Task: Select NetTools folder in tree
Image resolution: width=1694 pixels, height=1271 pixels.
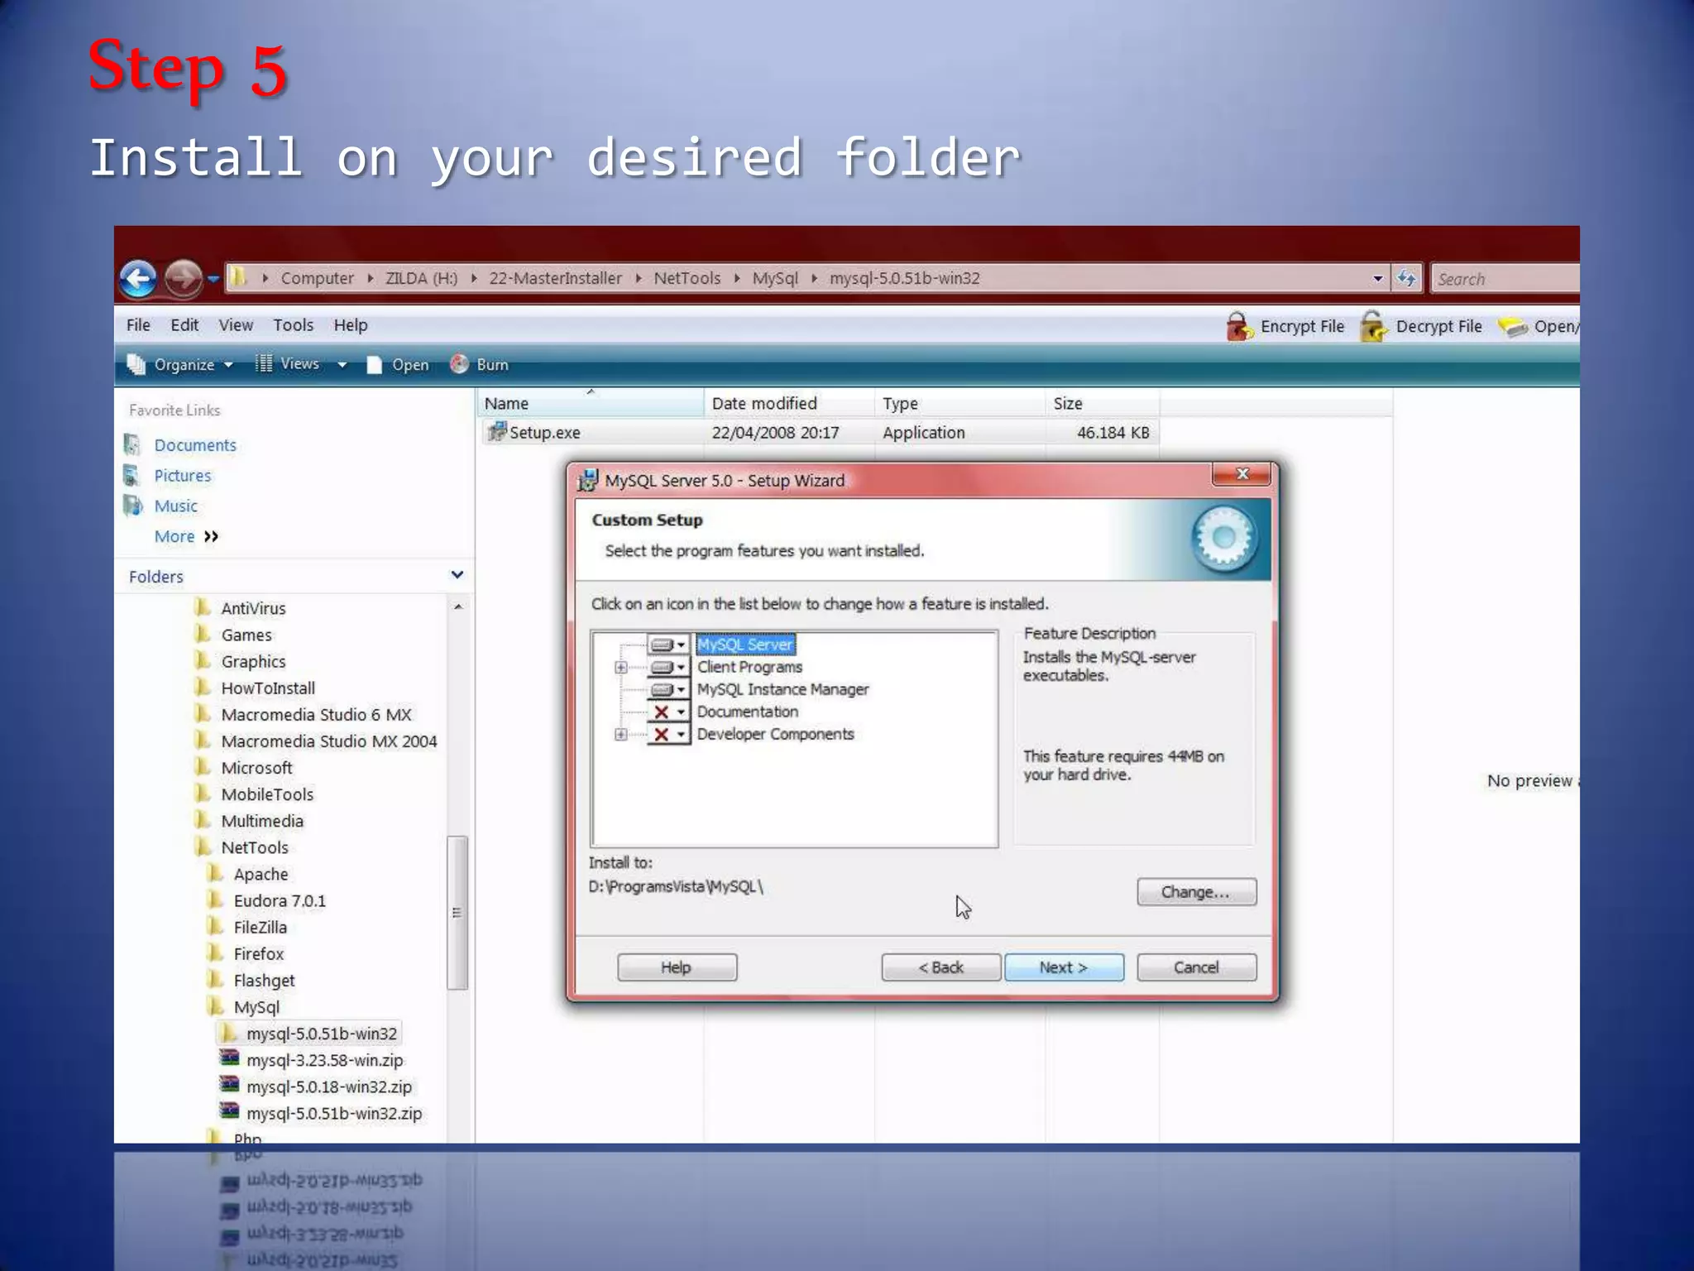Action: pyautogui.click(x=255, y=847)
